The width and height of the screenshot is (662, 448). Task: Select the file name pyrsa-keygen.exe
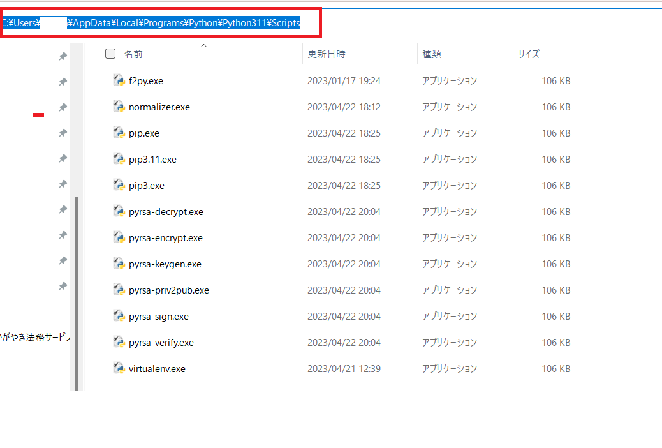tap(165, 264)
